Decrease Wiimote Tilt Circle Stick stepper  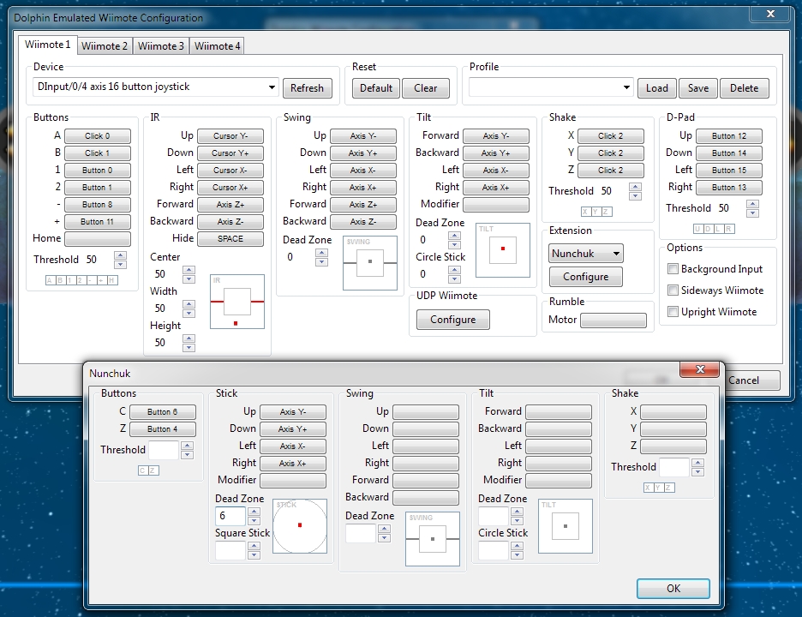(x=454, y=279)
